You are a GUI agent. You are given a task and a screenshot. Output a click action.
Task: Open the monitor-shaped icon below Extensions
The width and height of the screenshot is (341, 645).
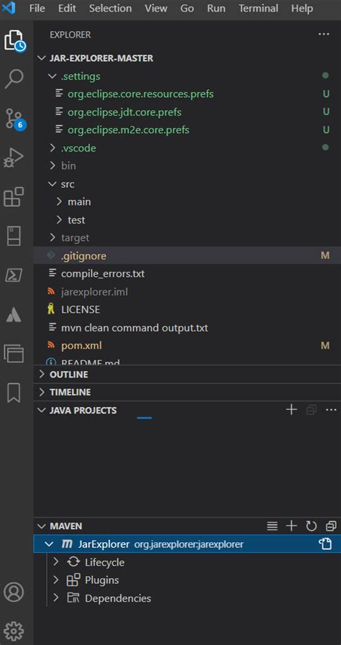[x=14, y=236]
